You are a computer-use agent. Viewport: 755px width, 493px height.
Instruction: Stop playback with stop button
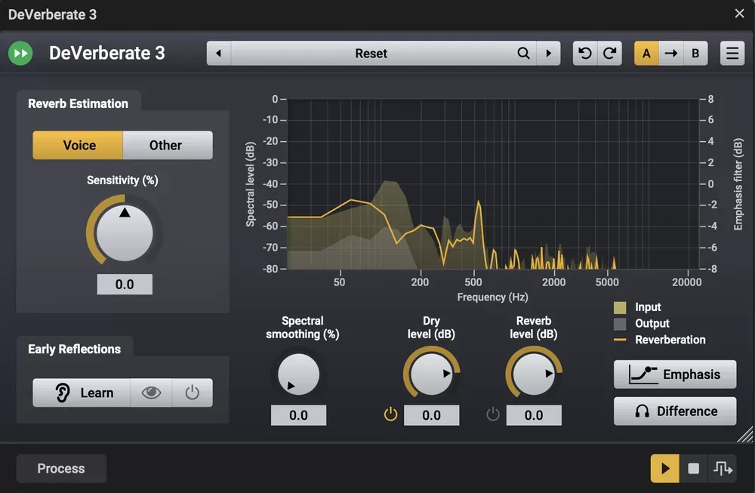click(693, 468)
